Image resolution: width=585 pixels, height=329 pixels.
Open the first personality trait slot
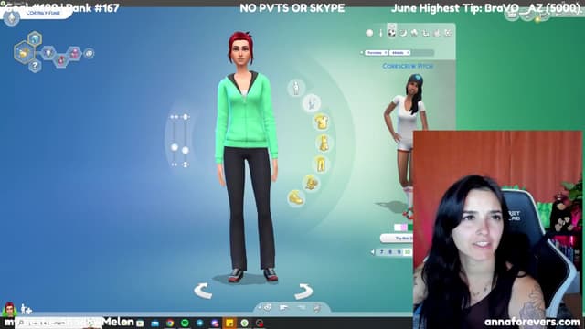pyautogui.click(x=48, y=53)
